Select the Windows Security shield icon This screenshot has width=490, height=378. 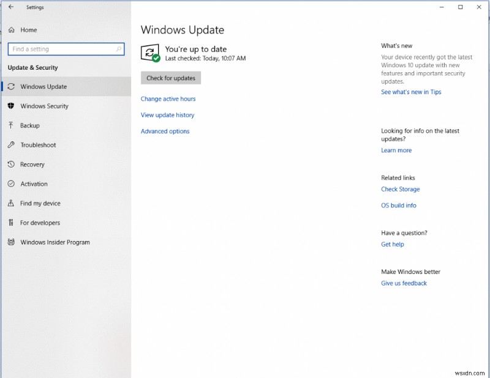pos(11,106)
